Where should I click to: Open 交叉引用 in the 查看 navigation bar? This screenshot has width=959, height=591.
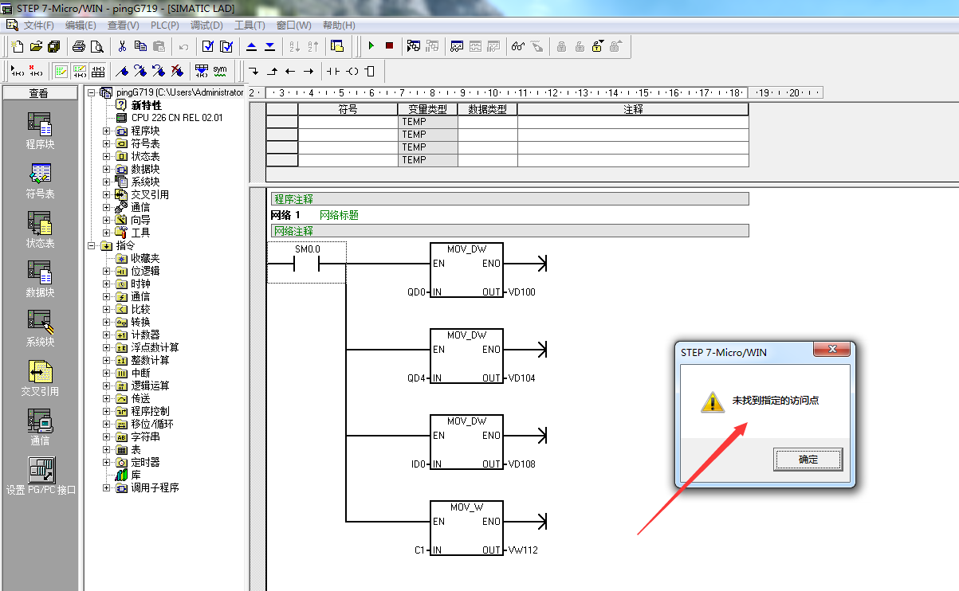[39, 378]
